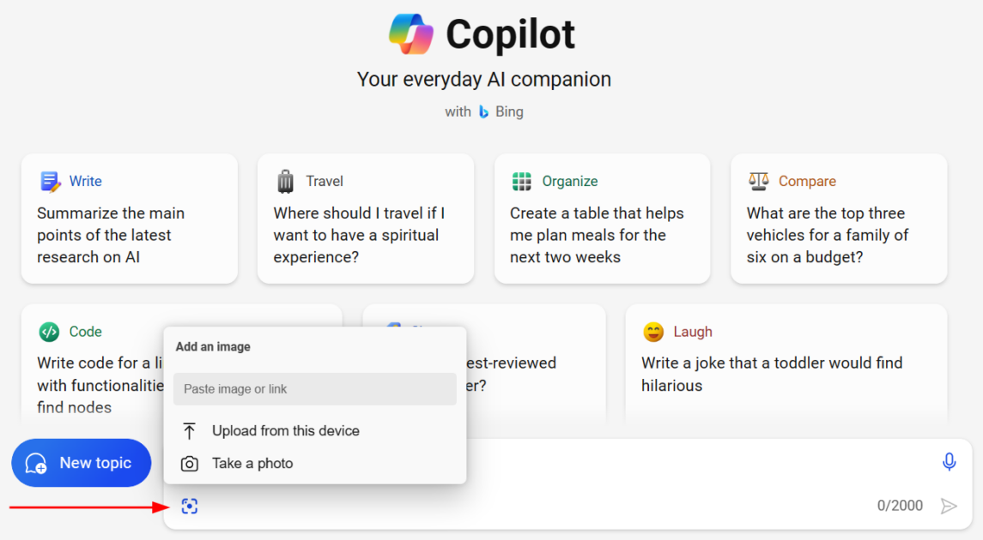
Task: Click the send arrow icon
Action: coord(949,506)
